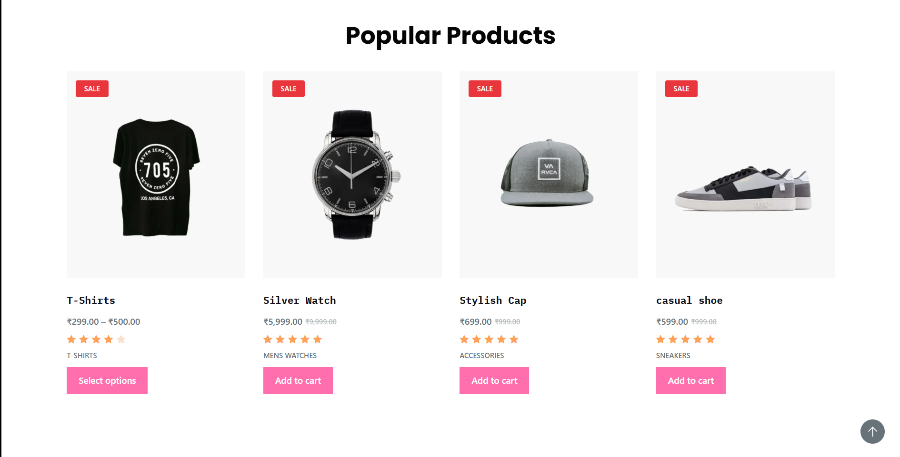Click the SALE badge on Stylish Cap
The width and height of the screenshot is (900, 457).
click(x=485, y=89)
